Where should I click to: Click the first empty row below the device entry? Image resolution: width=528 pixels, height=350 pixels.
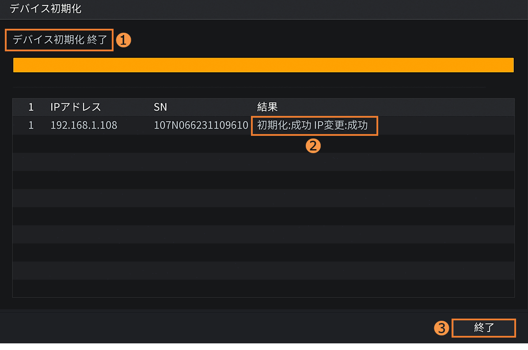click(263, 143)
